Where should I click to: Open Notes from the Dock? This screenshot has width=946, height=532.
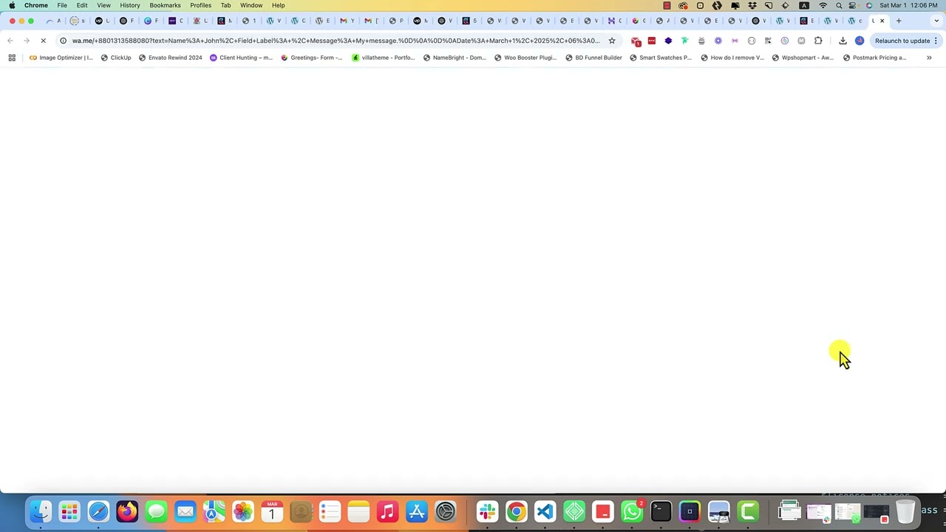358,511
